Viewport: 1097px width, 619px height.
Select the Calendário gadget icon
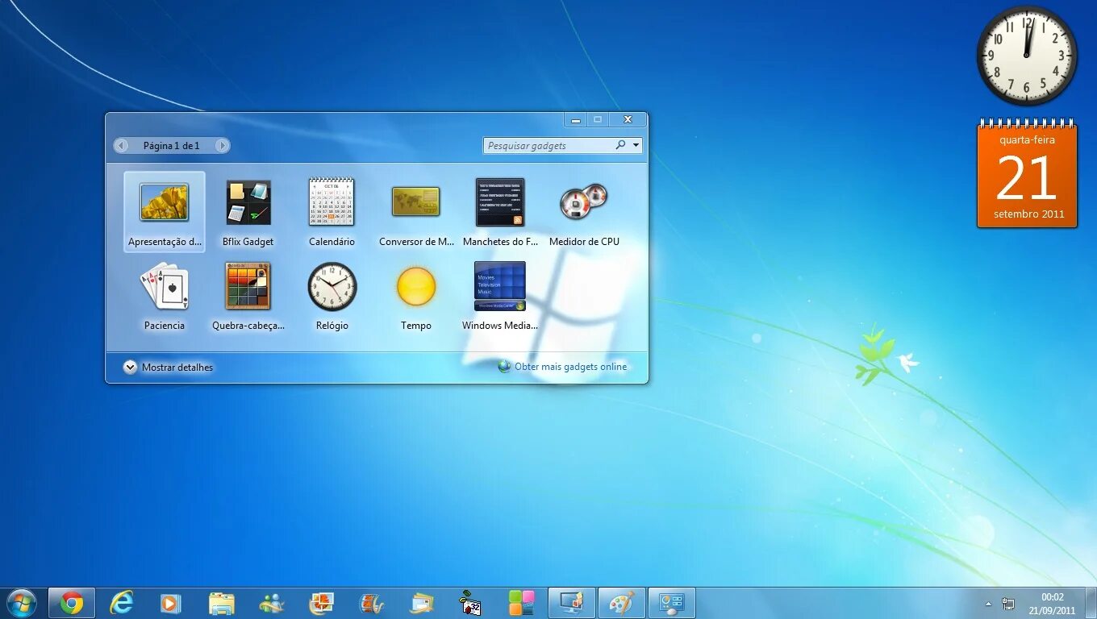click(332, 201)
